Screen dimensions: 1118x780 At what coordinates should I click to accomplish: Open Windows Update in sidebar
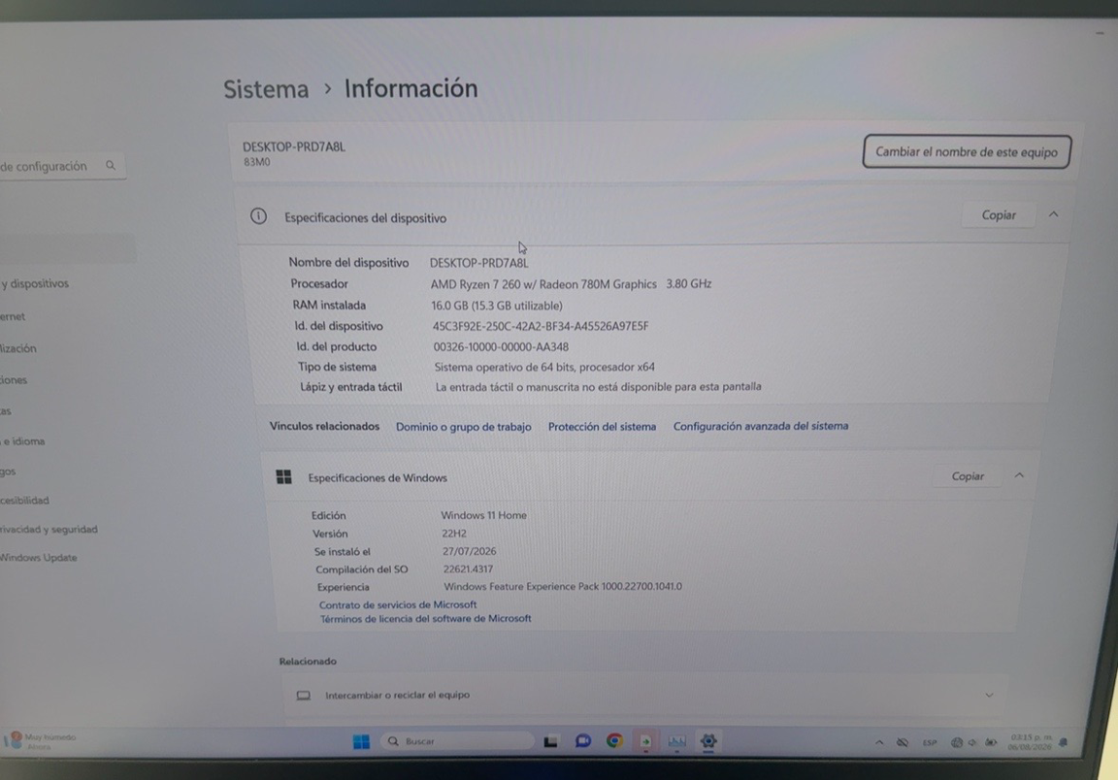pyautogui.click(x=39, y=558)
